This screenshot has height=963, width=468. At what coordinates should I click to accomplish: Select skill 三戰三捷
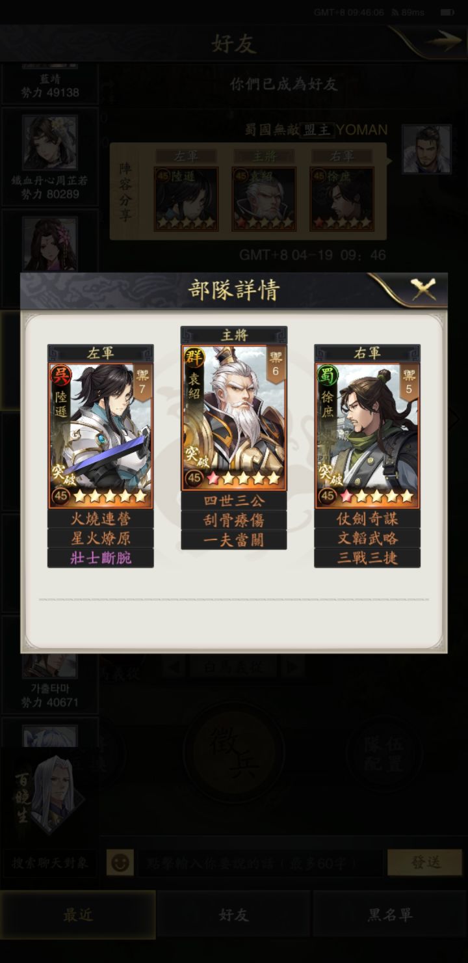point(367,558)
